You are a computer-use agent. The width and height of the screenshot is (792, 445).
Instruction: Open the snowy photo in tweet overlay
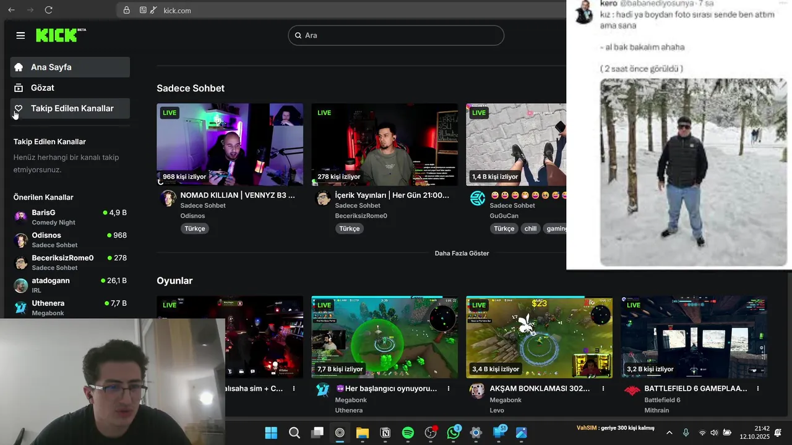tap(693, 172)
